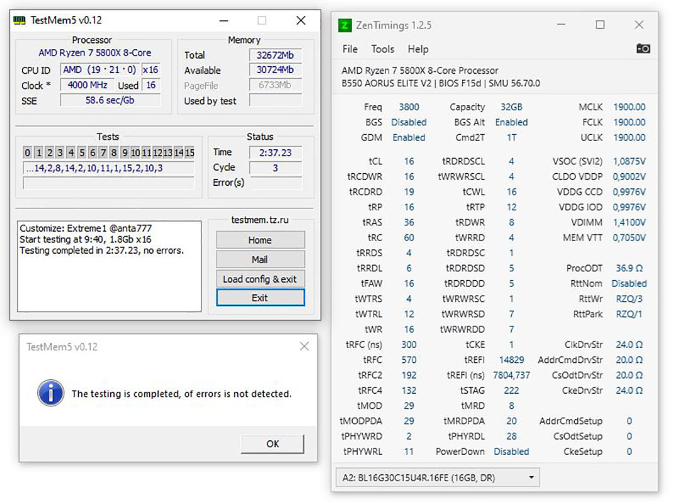Click the tRCDRD value 19
Image resolution: width=674 pixels, height=504 pixels.
tap(409, 192)
